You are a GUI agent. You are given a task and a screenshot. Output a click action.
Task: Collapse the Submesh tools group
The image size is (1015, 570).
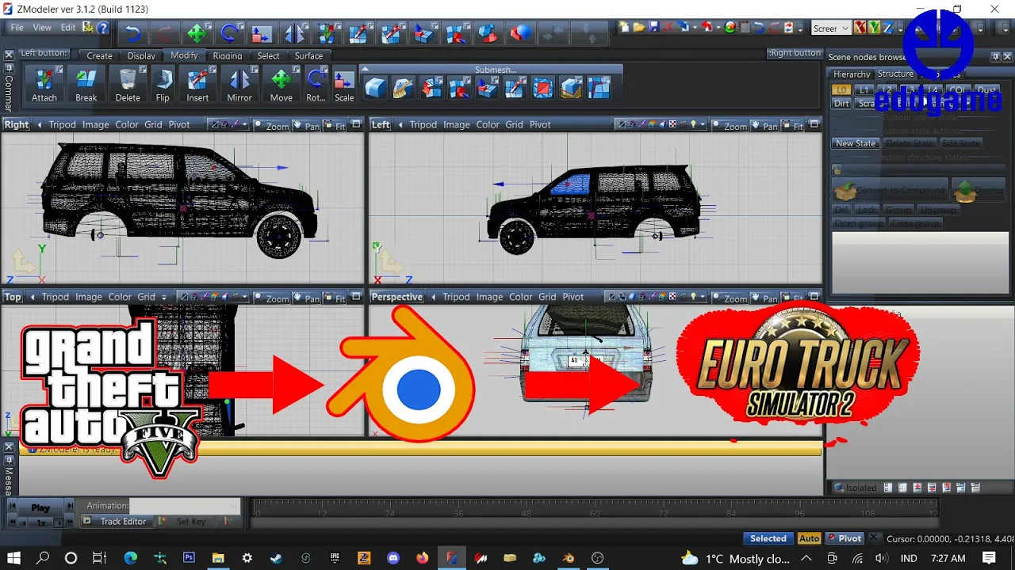tap(365, 70)
